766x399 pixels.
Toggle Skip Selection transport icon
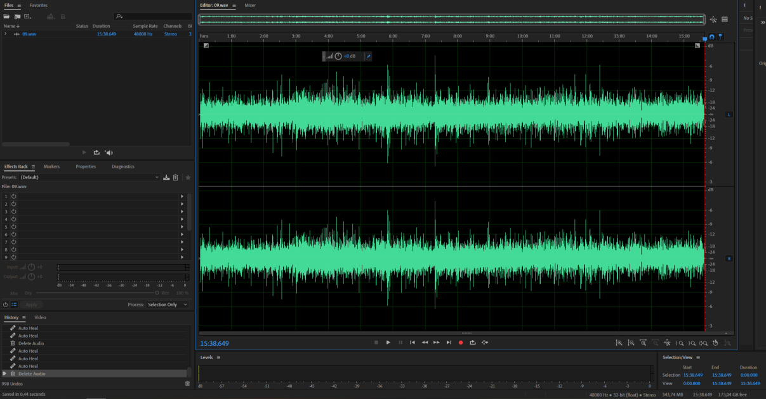(x=485, y=343)
